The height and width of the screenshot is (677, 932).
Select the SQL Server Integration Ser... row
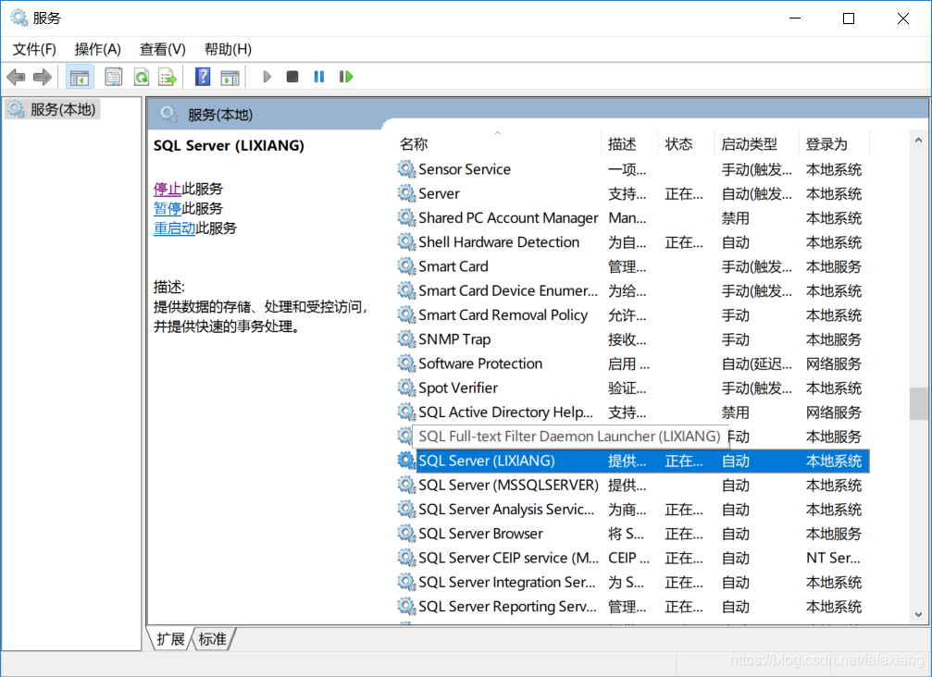(633, 582)
